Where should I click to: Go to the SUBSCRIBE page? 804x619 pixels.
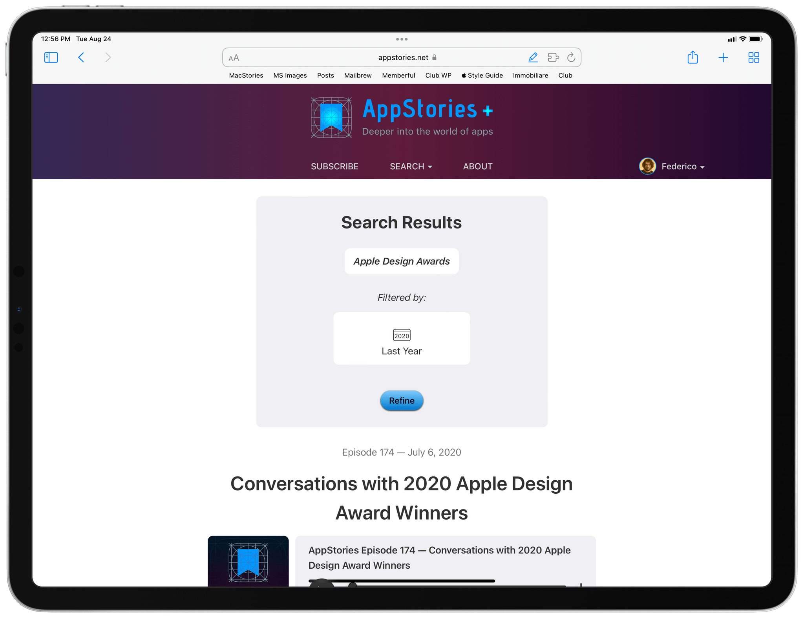coord(334,167)
